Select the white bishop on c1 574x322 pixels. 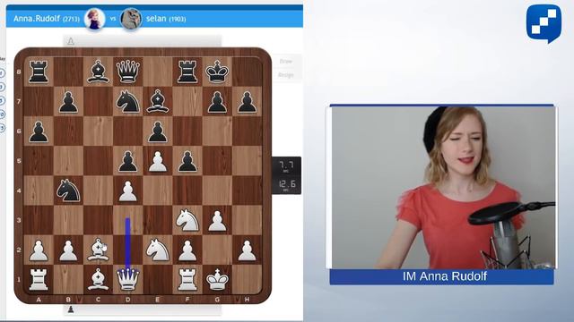pos(98,279)
